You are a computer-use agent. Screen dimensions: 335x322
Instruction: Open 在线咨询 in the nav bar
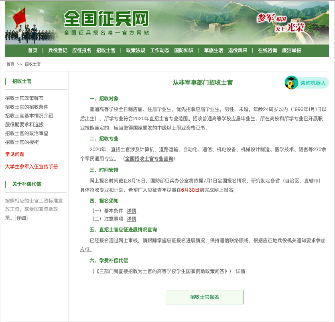pyautogui.click(x=268, y=51)
